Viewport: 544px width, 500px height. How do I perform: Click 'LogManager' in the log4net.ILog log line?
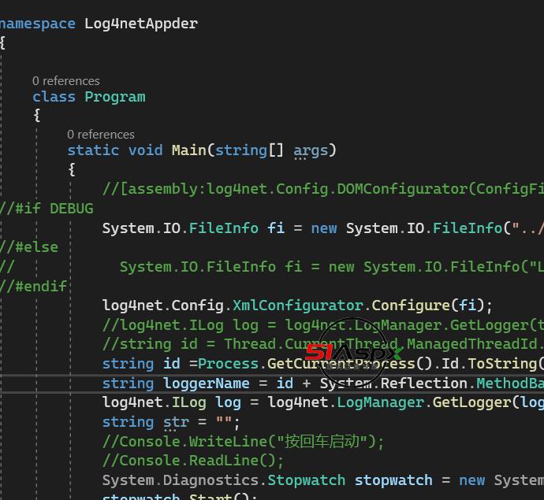(381, 402)
